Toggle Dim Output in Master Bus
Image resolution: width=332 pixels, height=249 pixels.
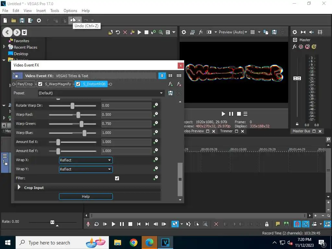tap(312, 32)
